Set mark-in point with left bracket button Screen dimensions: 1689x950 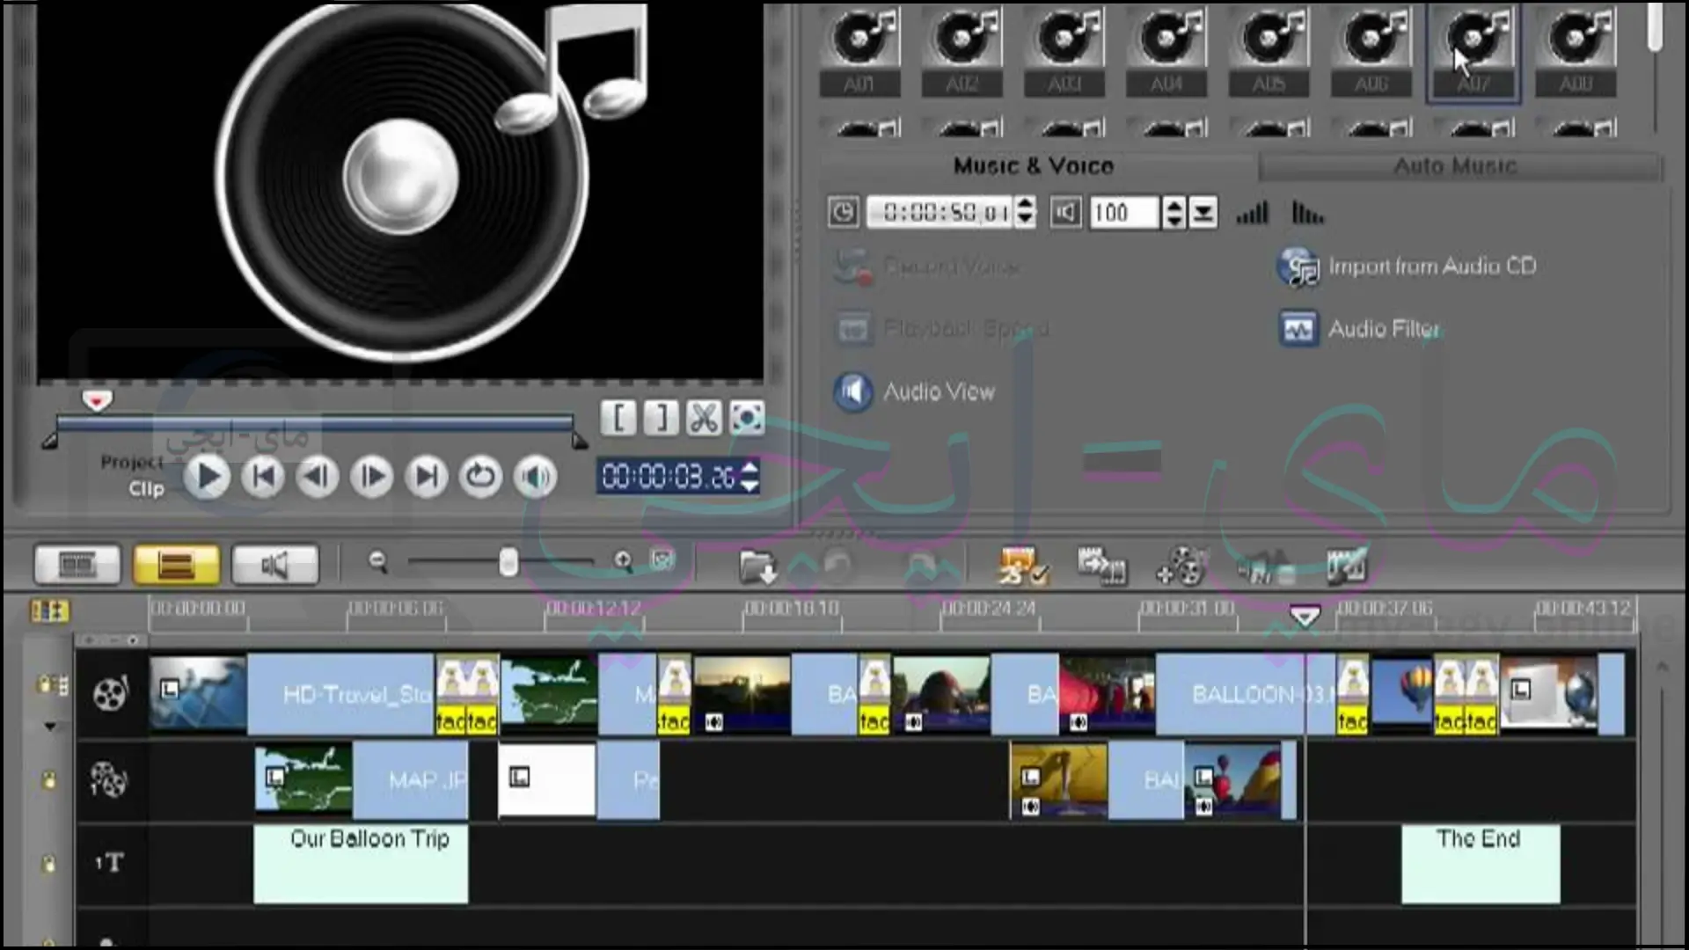[619, 418]
